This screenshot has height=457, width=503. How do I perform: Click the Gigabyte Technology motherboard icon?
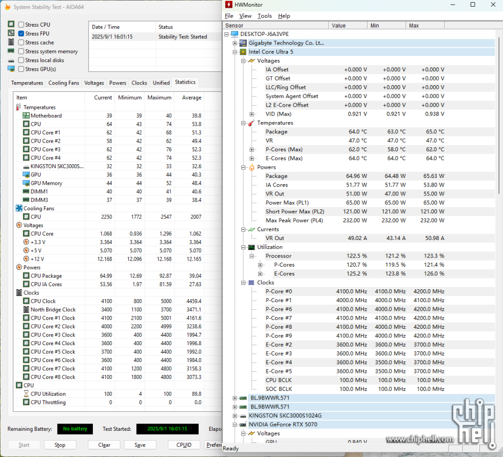[x=243, y=43]
